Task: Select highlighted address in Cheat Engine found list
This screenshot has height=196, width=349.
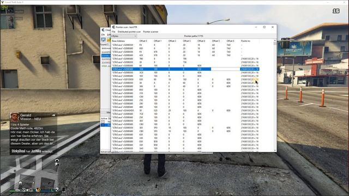Action: (x=106, y=56)
